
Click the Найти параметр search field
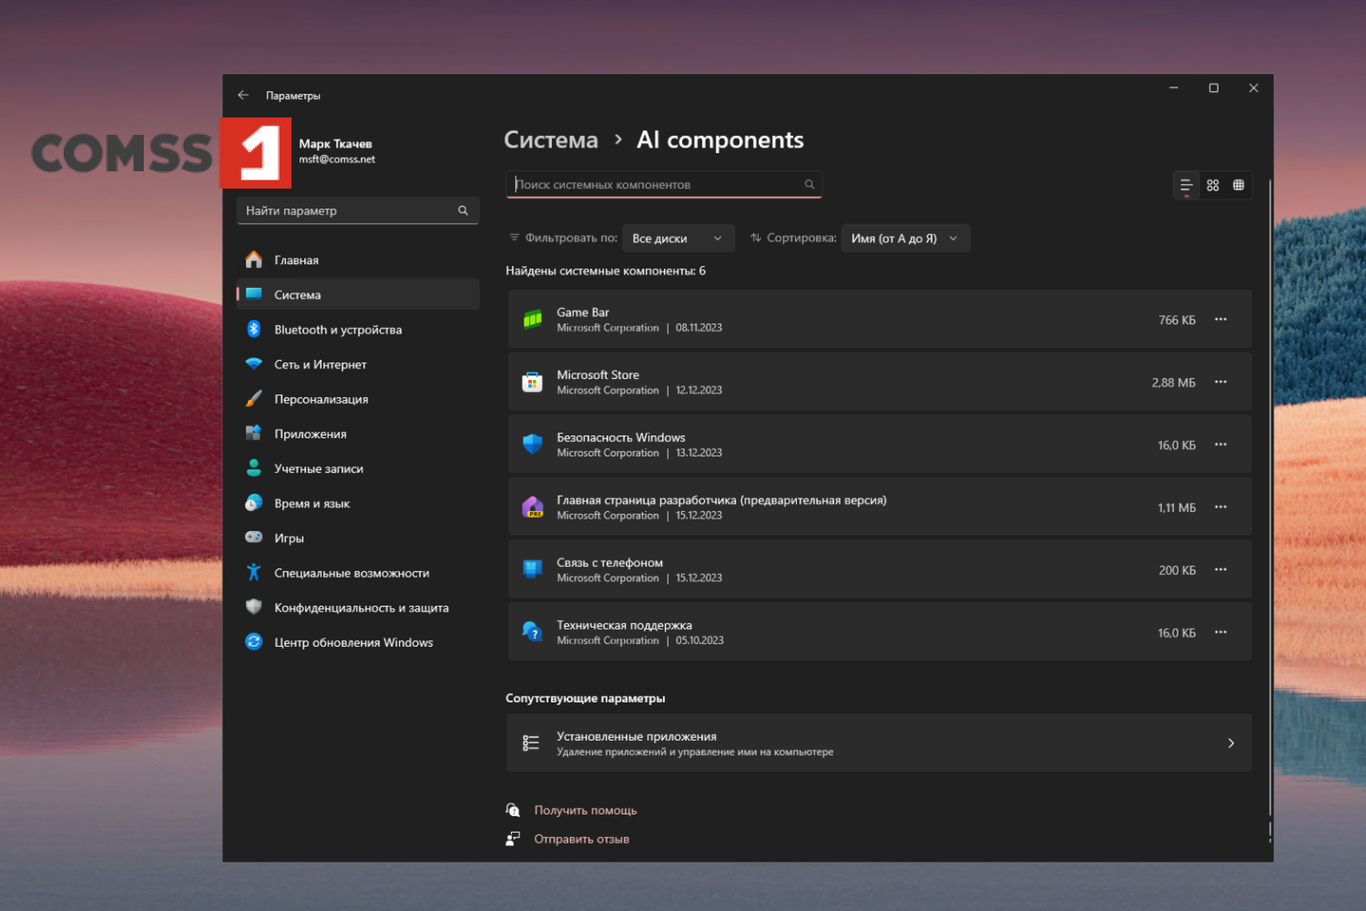[x=358, y=210]
